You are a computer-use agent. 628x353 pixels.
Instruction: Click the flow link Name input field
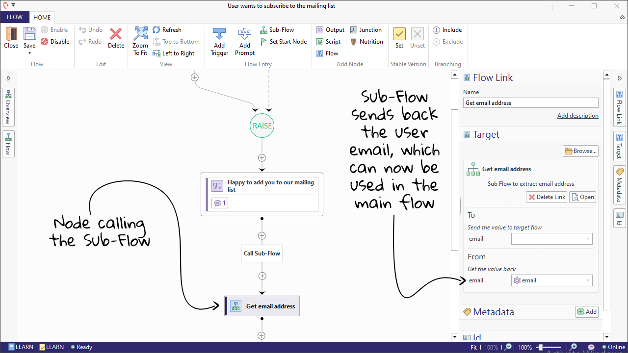click(530, 103)
